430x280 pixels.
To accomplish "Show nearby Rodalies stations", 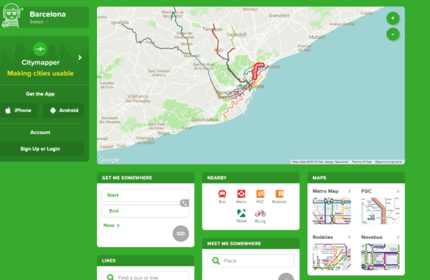I will point(279,197).
